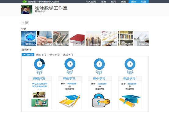The width and height of the screenshot is (169, 113).
Task: Select the 学习指导 tab
Action: pos(28,55)
